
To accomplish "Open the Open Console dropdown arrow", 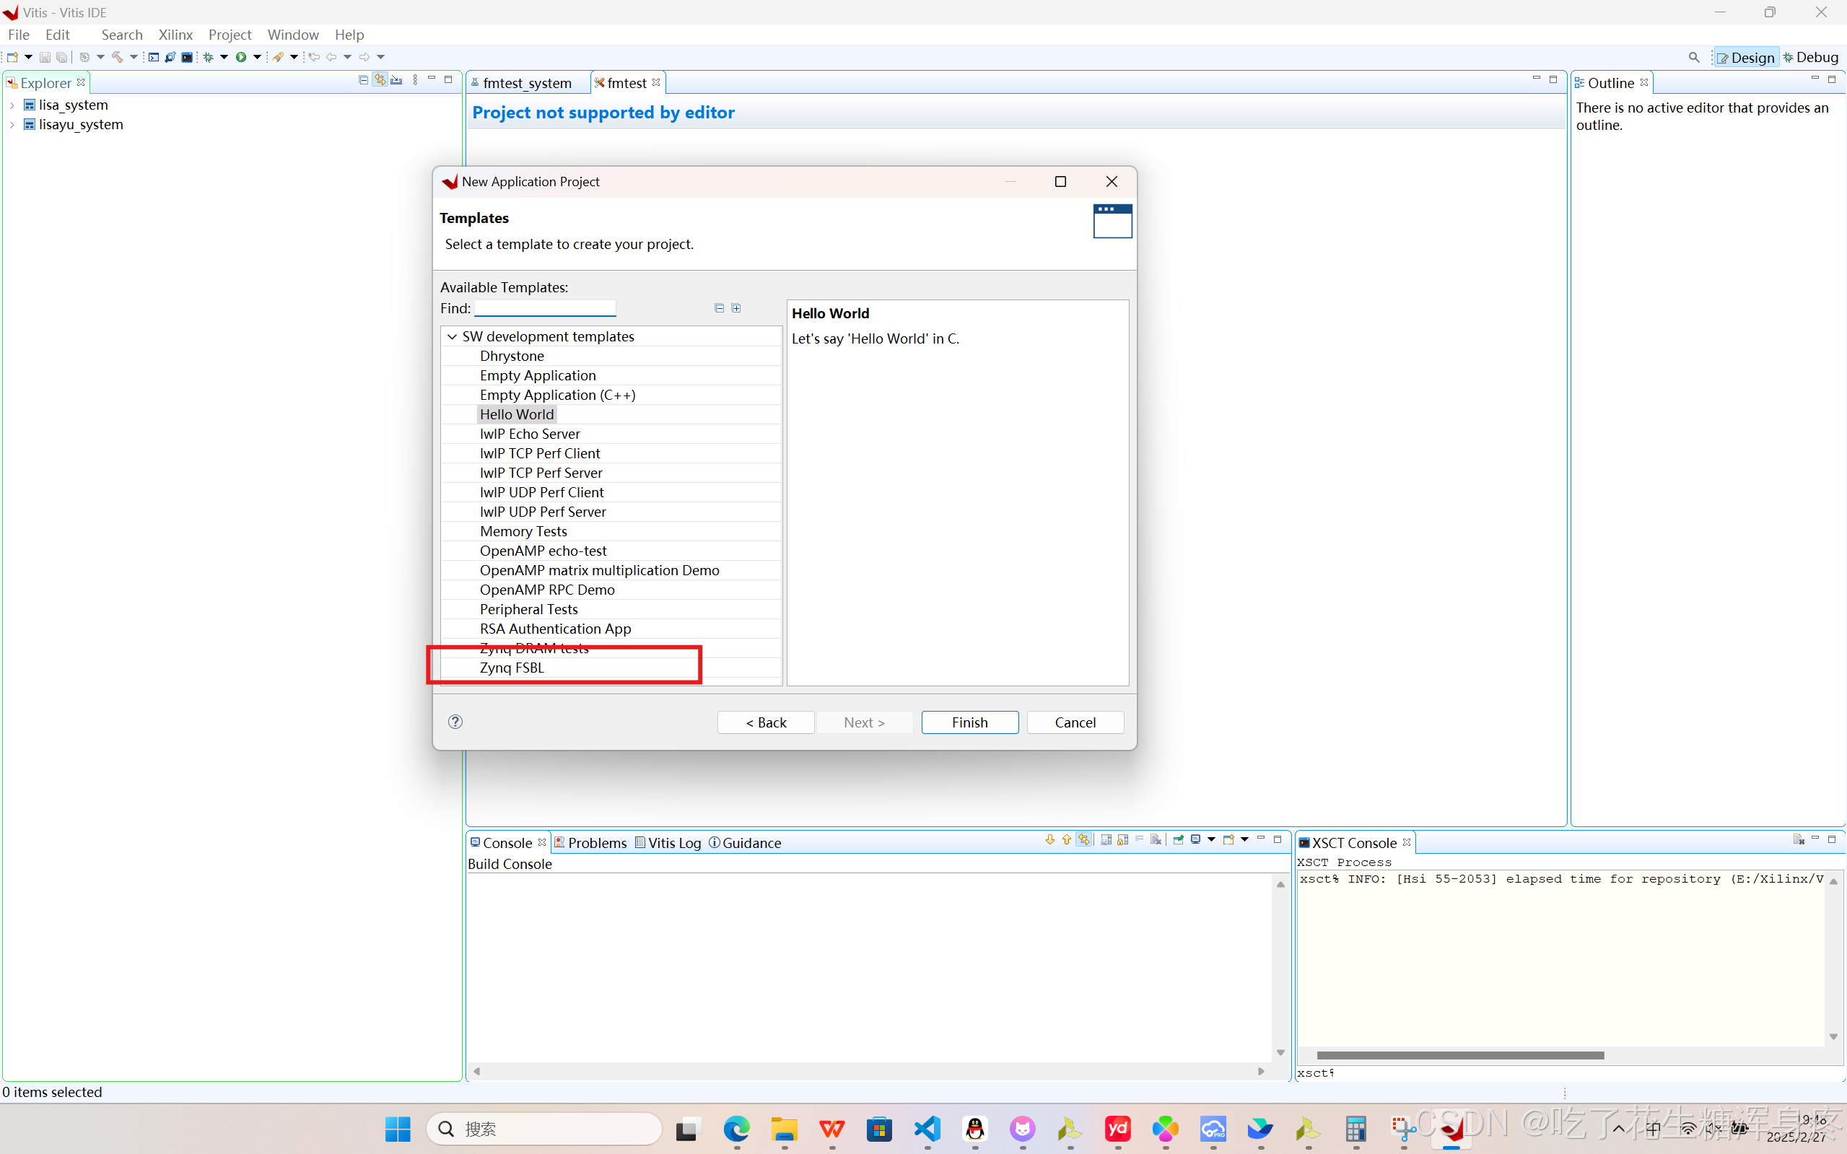I will coord(1244,839).
